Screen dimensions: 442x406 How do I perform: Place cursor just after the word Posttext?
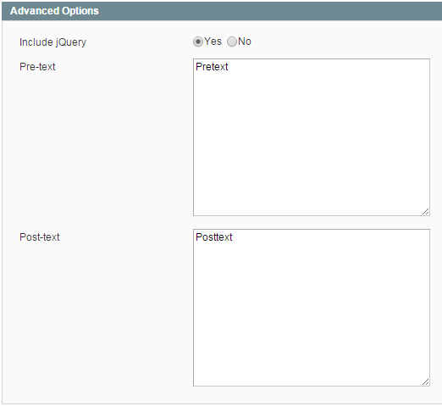pyautogui.click(x=233, y=237)
